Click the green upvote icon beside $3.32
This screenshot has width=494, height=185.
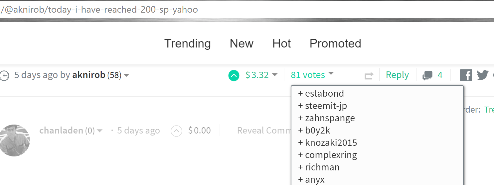234,76
